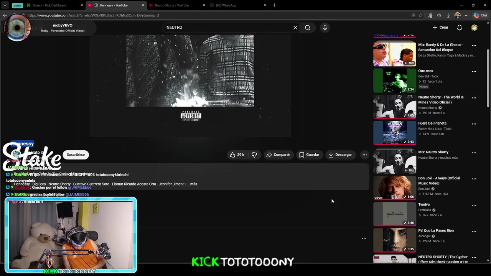Close the Neutro Shorty - YouTube tab
Viewport: 491px width, 276px height.
[x=204, y=5]
